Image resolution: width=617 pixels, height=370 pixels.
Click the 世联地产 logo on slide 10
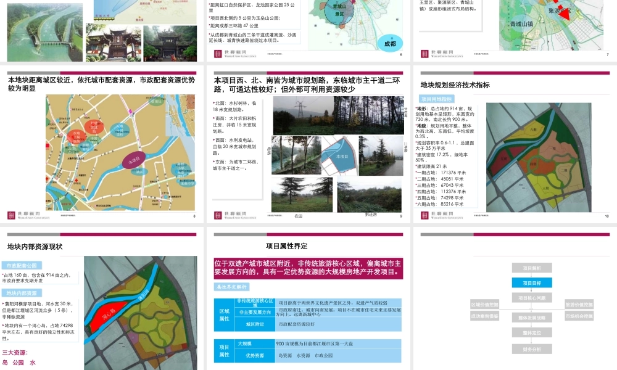[x=442, y=215]
